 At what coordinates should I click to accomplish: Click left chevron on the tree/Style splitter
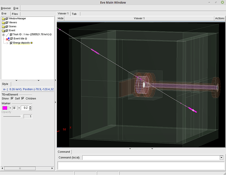pos(17,80)
